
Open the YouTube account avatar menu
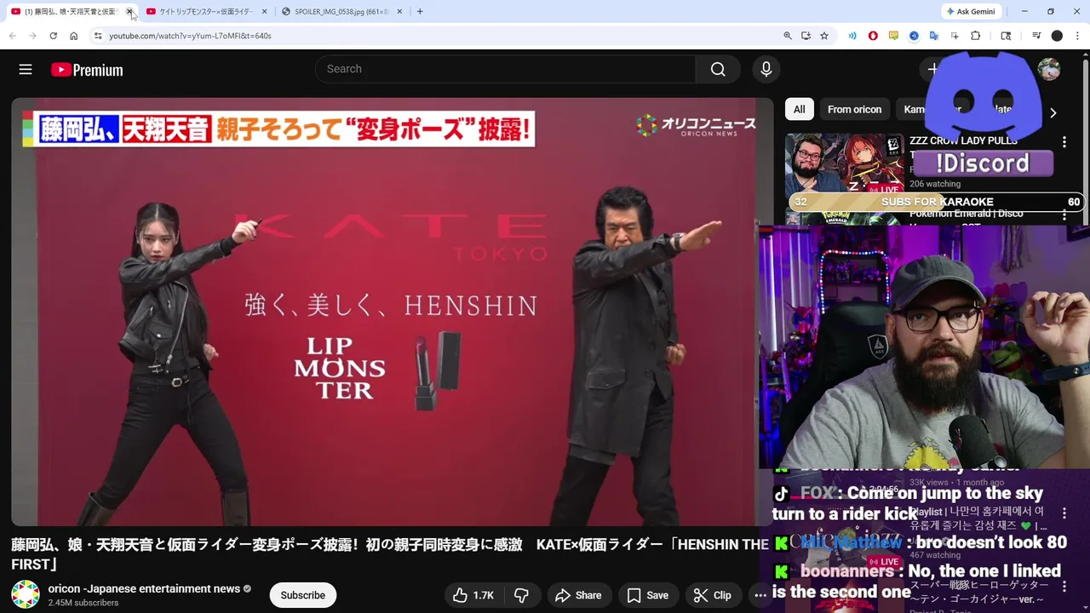point(1049,69)
